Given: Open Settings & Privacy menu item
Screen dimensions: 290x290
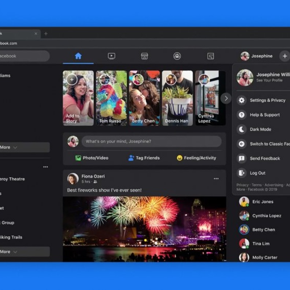Looking at the screenshot, I should pyautogui.click(x=267, y=100).
